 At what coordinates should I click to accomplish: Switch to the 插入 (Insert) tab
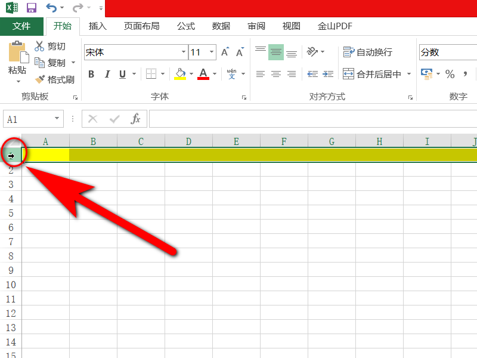[x=97, y=26]
